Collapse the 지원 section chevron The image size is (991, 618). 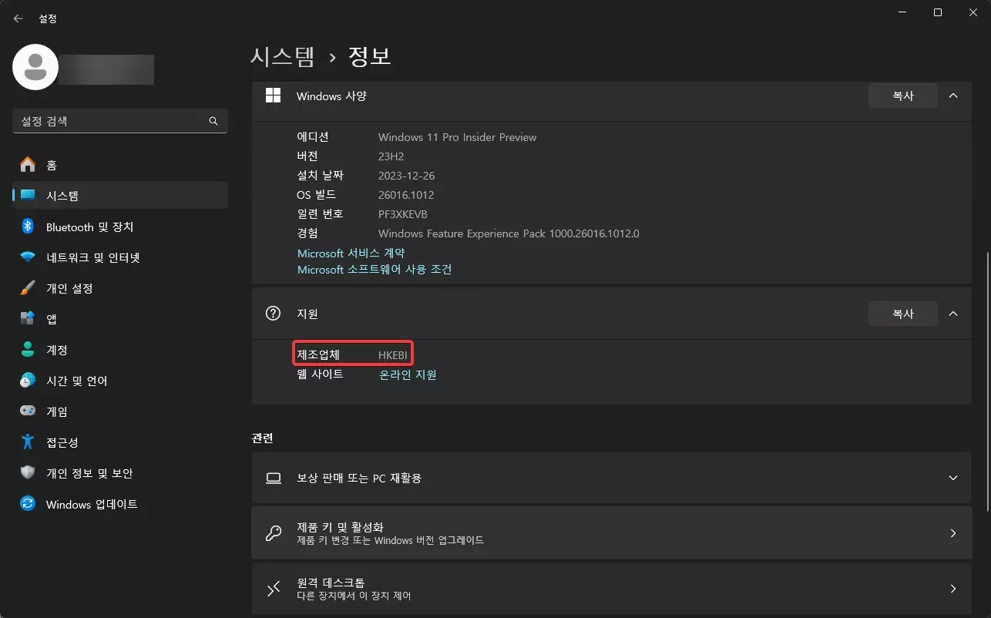point(953,314)
